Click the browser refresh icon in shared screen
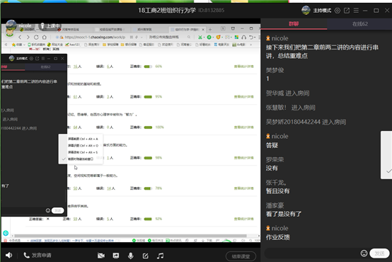 36,38
